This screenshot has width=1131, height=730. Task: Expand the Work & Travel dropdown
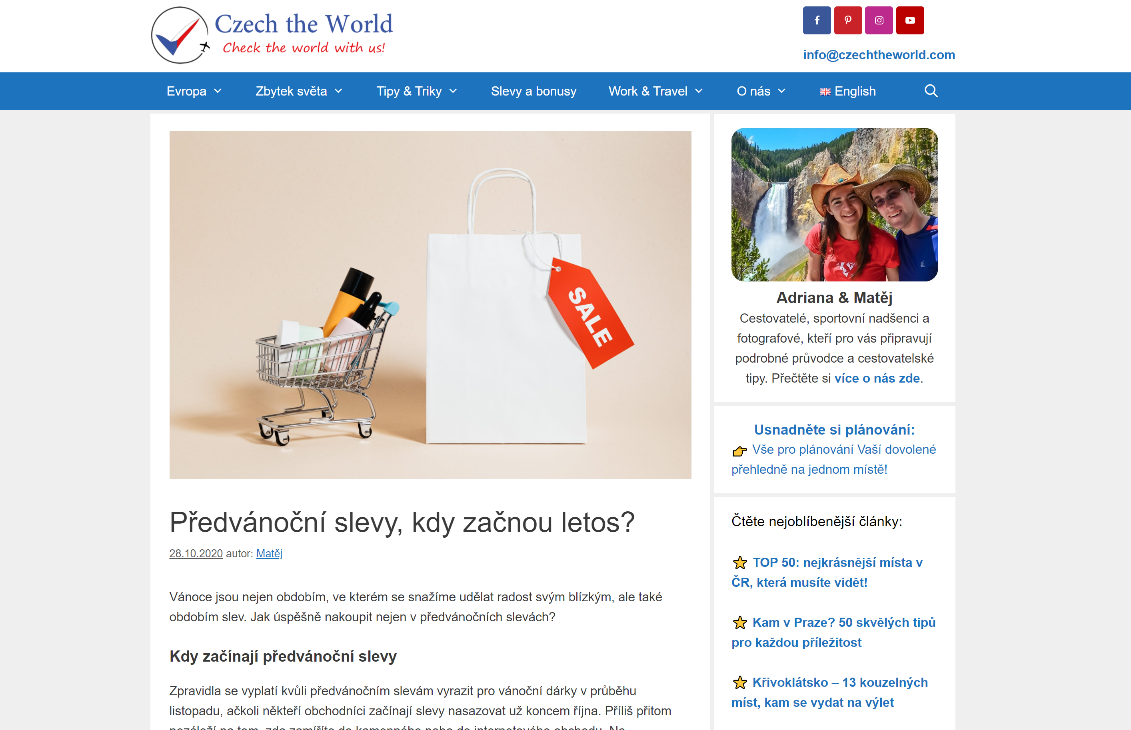click(x=699, y=91)
